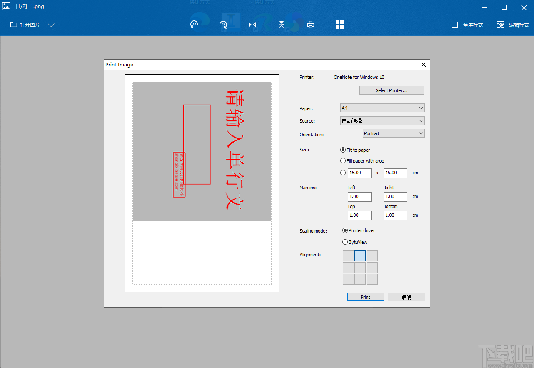Click the Orientation: label
Image resolution: width=534 pixels, height=368 pixels.
pos(312,135)
